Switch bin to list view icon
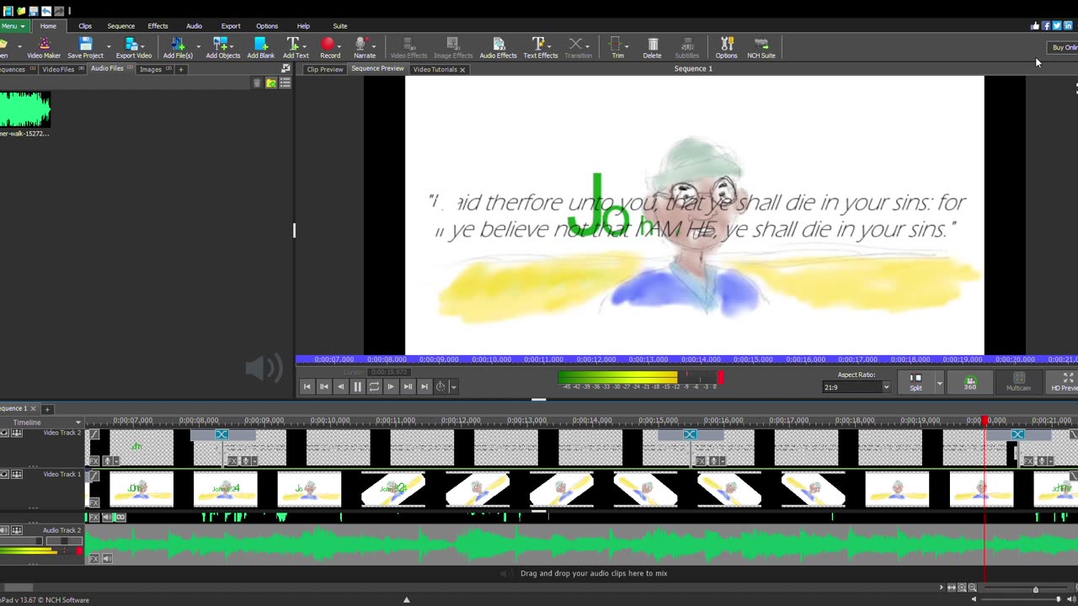The image size is (1078, 606). point(284,82)
